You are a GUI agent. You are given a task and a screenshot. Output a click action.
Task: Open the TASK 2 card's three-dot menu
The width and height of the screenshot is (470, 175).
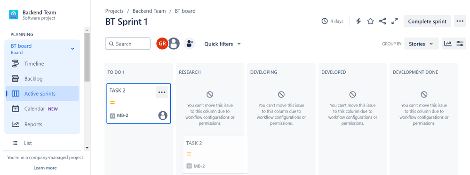point(162,92)
